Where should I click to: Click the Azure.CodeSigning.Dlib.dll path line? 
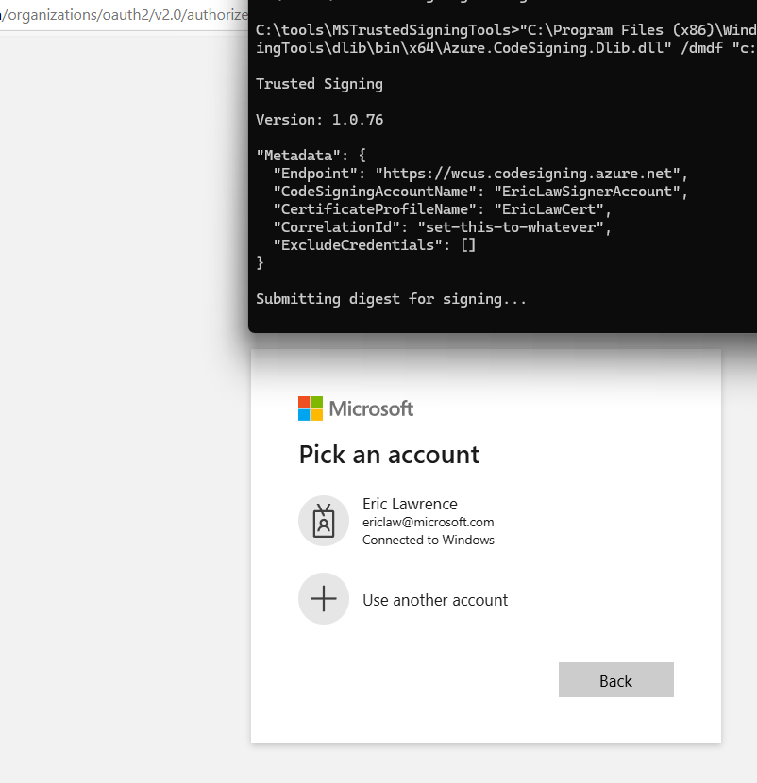[506, 48]
